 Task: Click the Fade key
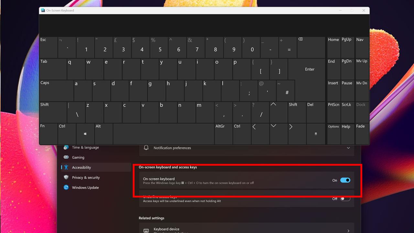362,134
